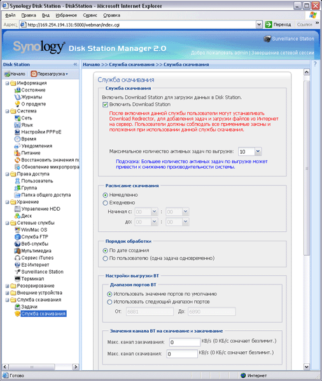322x381 pixels.
Task: Open the Справка menu
Action: (x=111, y=15)
